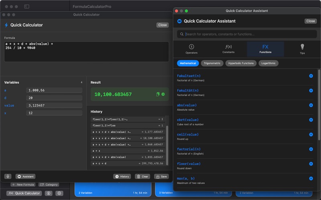Select history entry 'a + x'
Screen dimensions: 321x200
click(x=128, y=151)
